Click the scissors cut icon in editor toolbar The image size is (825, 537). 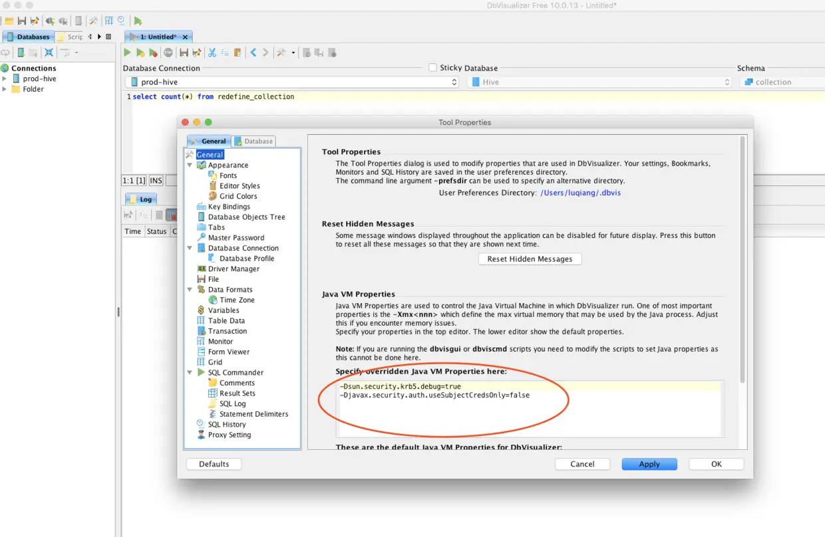click(x=212, y=53)
